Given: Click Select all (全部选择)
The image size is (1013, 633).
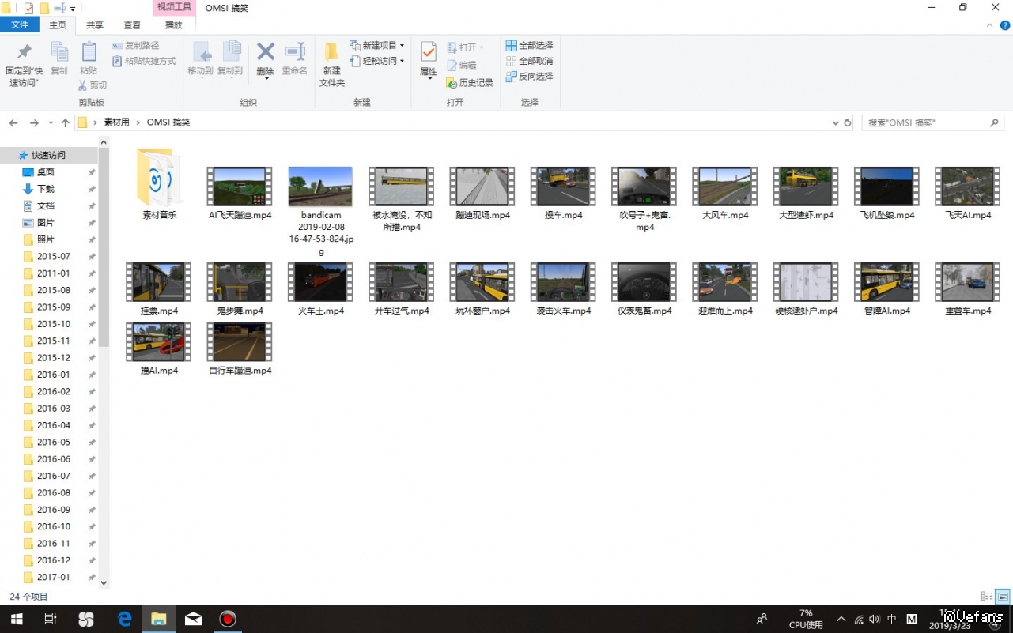Looking at the screenshot, I should pos(529,45).
